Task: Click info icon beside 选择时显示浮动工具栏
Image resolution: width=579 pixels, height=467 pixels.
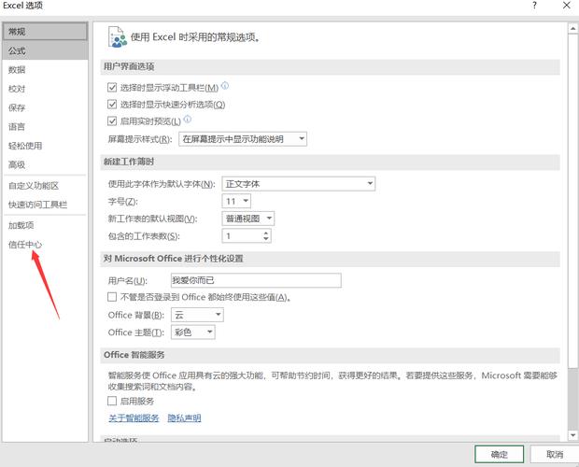Action: tap(225, 86)
